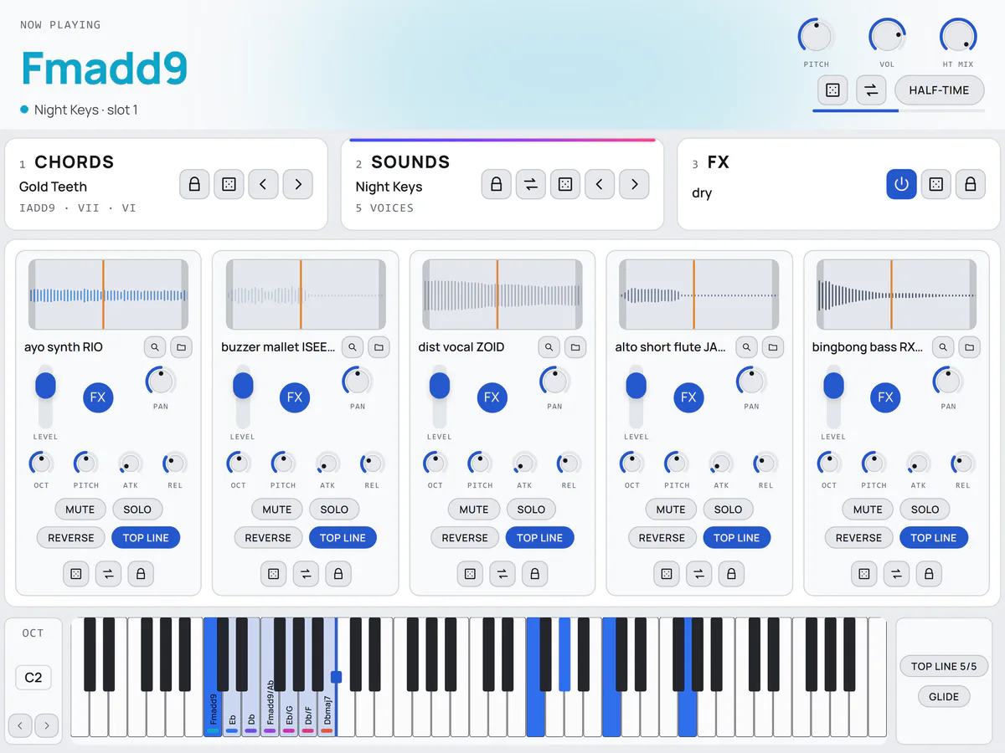The image size is (1005, 753).
Task: Click the C2 octave display
Action: (x=33, y=678)
